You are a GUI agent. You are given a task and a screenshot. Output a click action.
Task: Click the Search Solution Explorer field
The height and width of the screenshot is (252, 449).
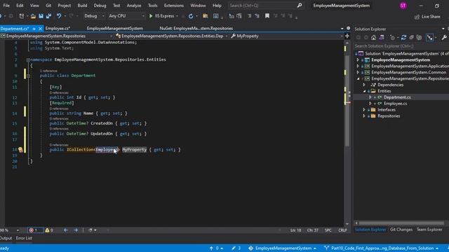(401, 46)
